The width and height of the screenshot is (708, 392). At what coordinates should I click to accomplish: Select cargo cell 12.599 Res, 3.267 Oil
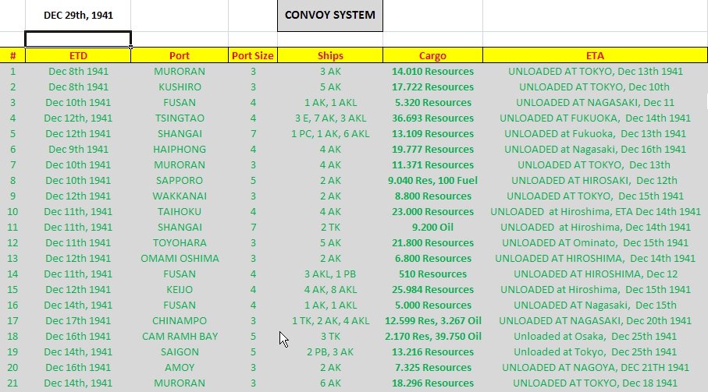[x=432, y=320]
